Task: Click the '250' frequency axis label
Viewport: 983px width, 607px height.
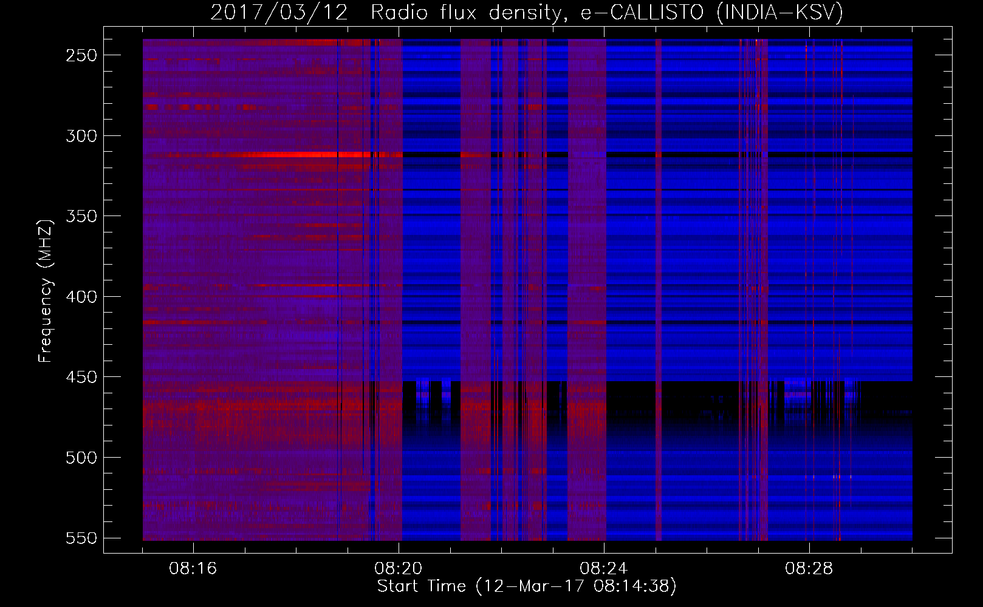Action: click(81, 55)
